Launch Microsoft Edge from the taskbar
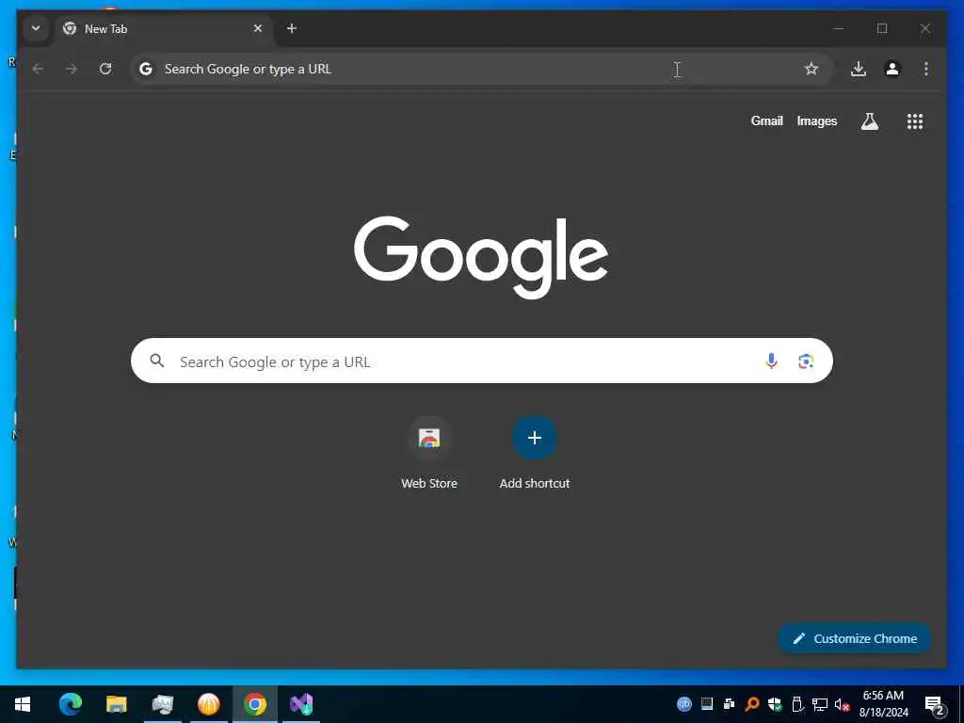964x723 pixels. (70, 704)
